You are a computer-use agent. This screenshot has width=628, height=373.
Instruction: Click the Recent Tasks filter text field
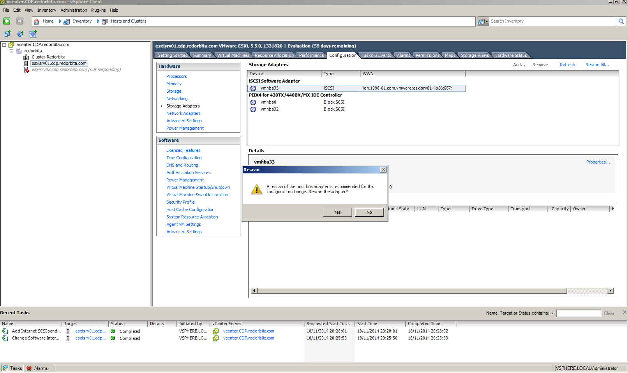pyautogui.click(x=579, y=313)
